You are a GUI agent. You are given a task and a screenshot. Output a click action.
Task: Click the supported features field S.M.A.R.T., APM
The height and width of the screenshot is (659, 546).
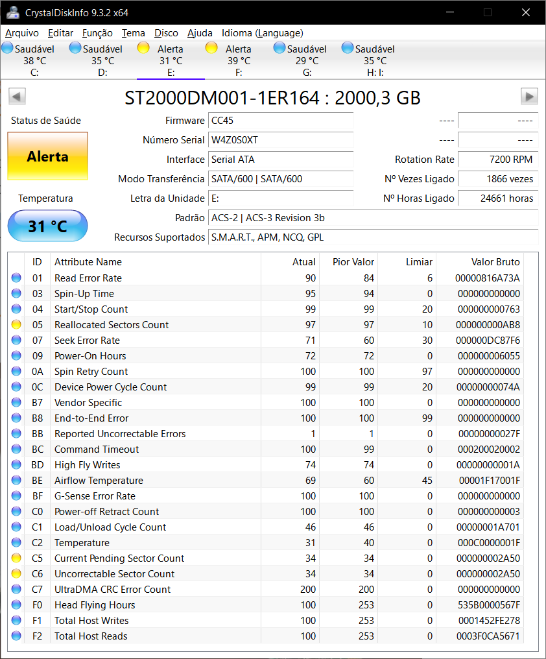point(374,237)
